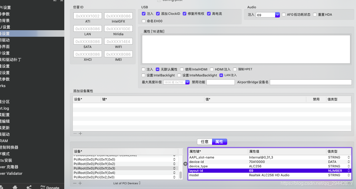356x189 pixels.
Task: Enable the 强制 HPET checkbox
Action: 235,69
